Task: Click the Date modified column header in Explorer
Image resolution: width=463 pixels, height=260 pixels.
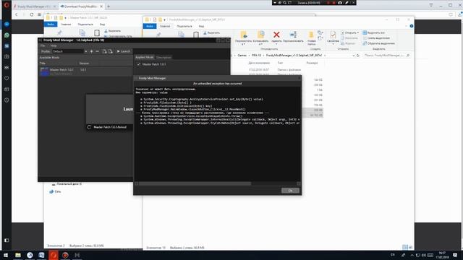Action: [x=259, y=63]
